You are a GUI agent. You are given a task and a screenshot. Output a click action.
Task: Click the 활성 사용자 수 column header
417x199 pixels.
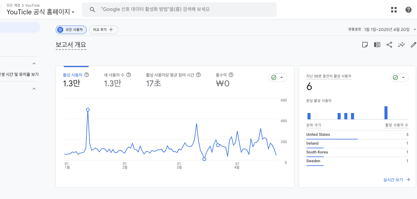[x=397, y=125]
